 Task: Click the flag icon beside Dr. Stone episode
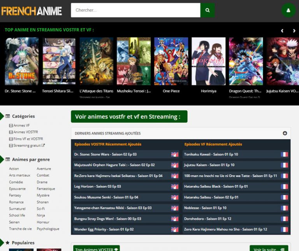pyautogui.click(x=174, y=154)
